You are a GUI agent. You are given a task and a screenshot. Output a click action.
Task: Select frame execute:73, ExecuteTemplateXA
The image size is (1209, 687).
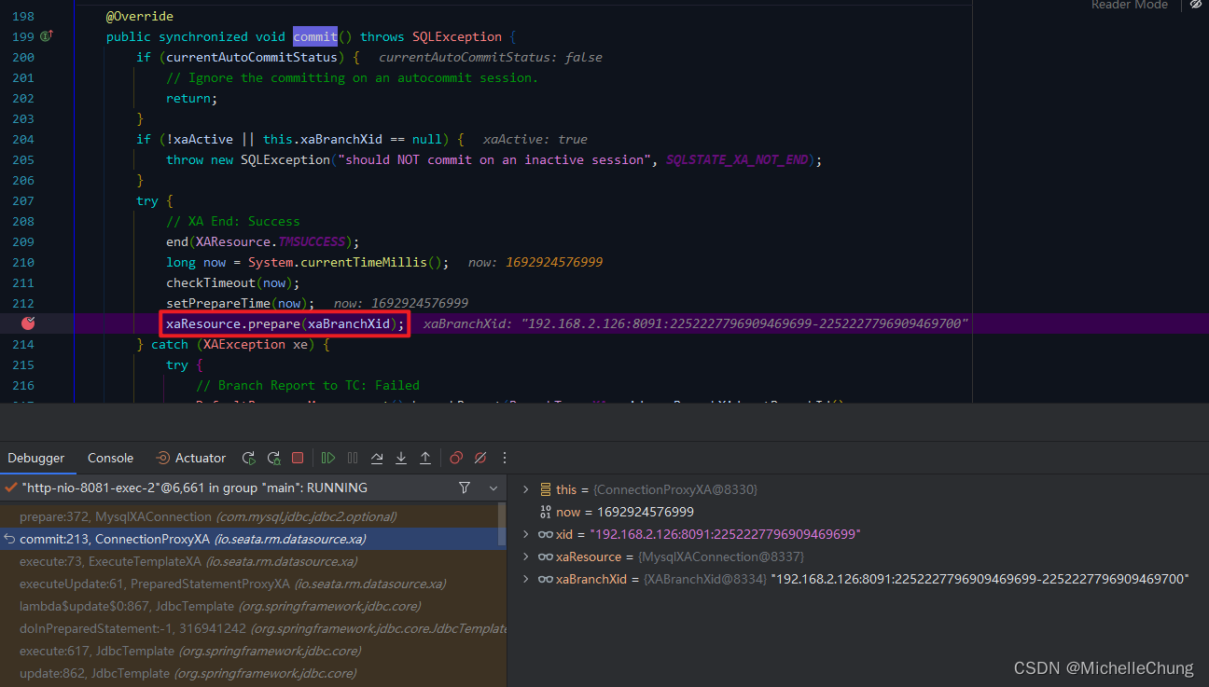(x=249, y=561)
